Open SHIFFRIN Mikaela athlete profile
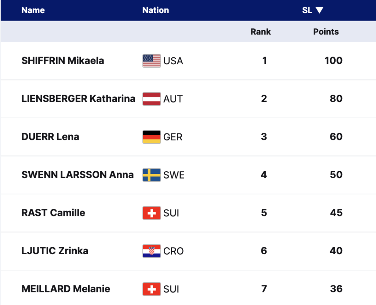This screenshot has width=376, height=305. [x=62, y=61]
